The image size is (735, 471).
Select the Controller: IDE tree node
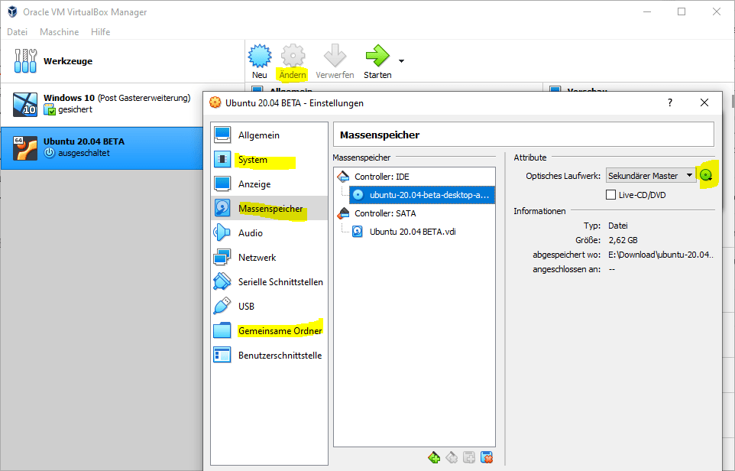coord(384,177)
